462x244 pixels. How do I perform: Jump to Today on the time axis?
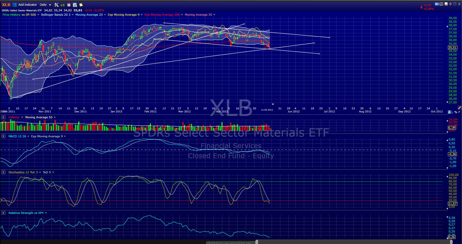coord(252,242)
